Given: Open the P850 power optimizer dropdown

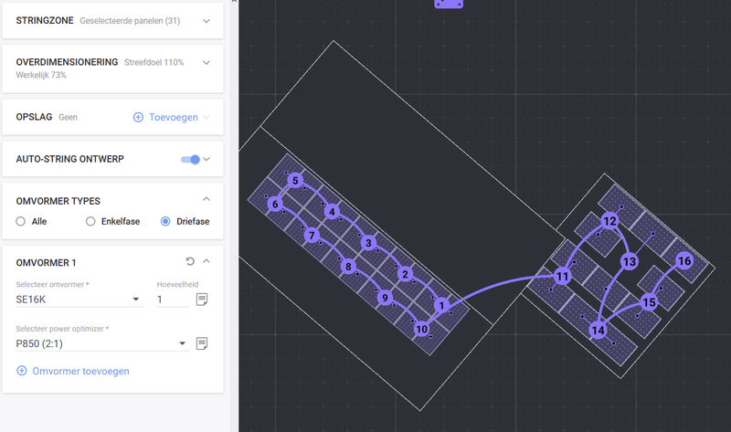Looking at the screenshot, I should click(x=102, y=343).
